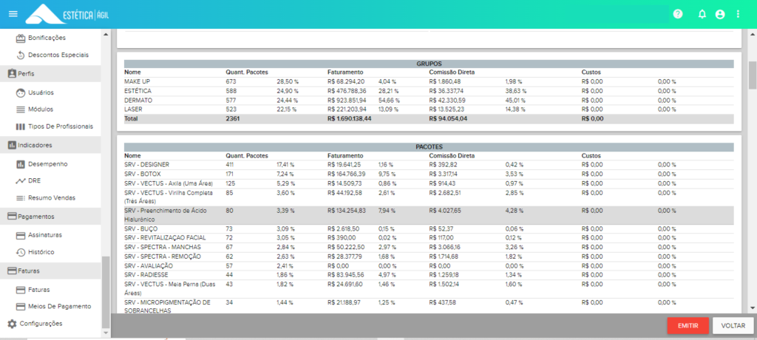This screenshot has width=757, height=340.
Task: Click the red EMITIR button
Action: click(x=688, y=325)
